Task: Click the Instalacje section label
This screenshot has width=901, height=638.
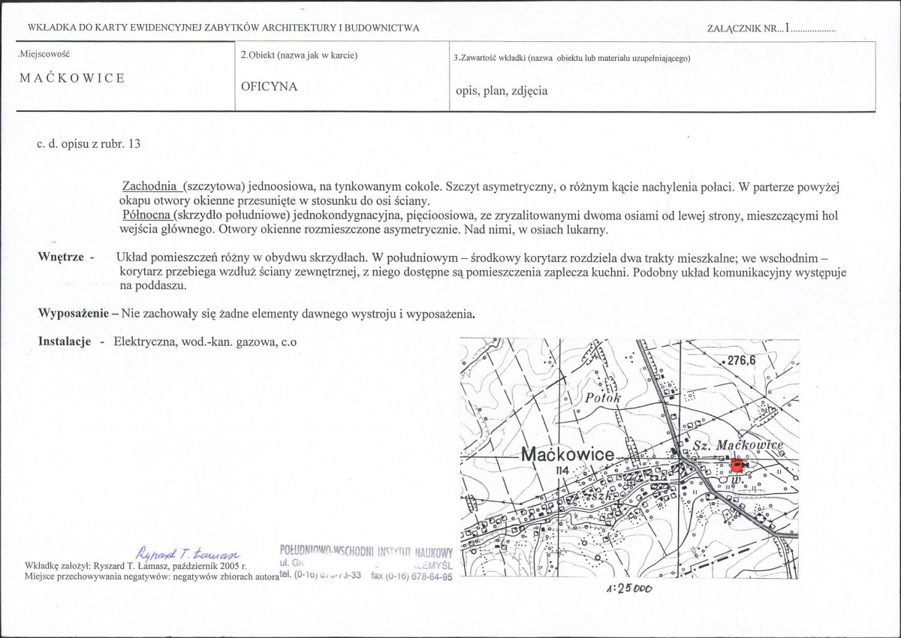Action: coord(65,342)
